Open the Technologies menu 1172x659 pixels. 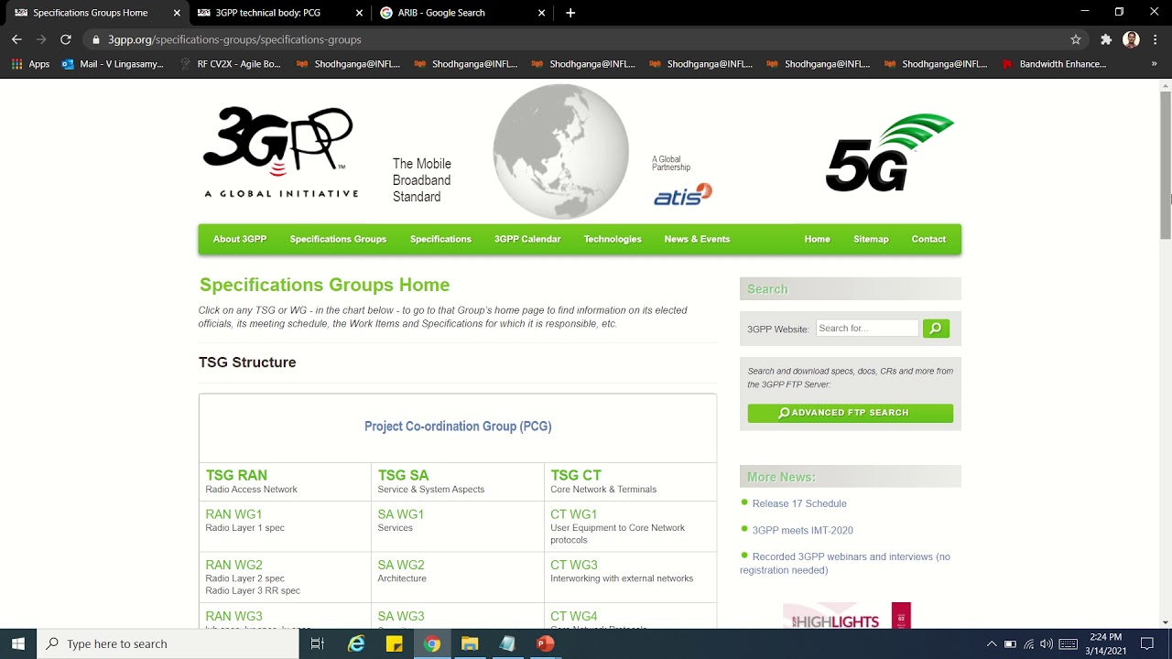click(613, 239)
